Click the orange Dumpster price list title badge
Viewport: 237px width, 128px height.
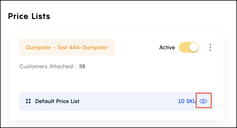click(67, 47)
